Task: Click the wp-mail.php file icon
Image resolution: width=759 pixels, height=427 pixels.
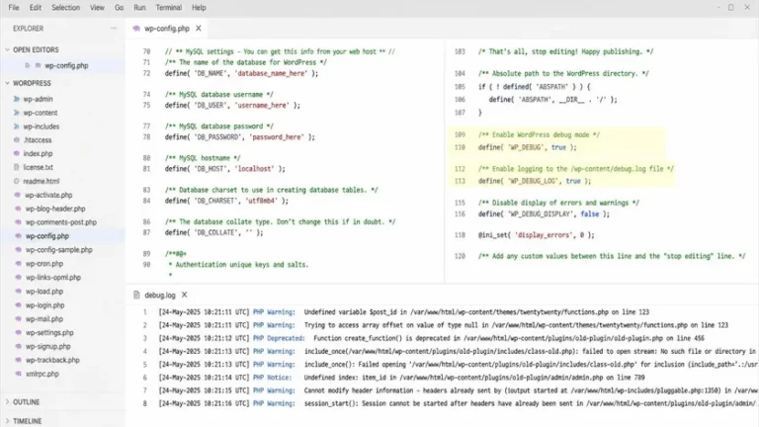Action: click(x=18, y=319)
